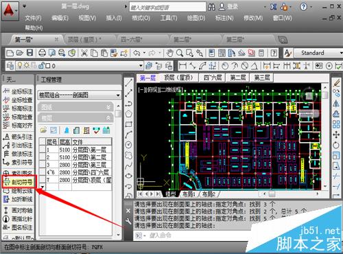
Task: Select the Pan hand tool
Action: (x=169, y=53)
